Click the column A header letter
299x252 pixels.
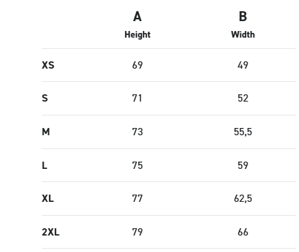coord(138,16)
